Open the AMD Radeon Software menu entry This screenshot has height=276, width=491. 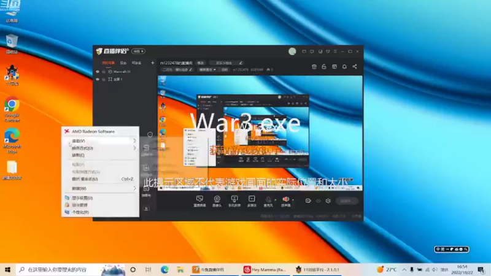100,131
